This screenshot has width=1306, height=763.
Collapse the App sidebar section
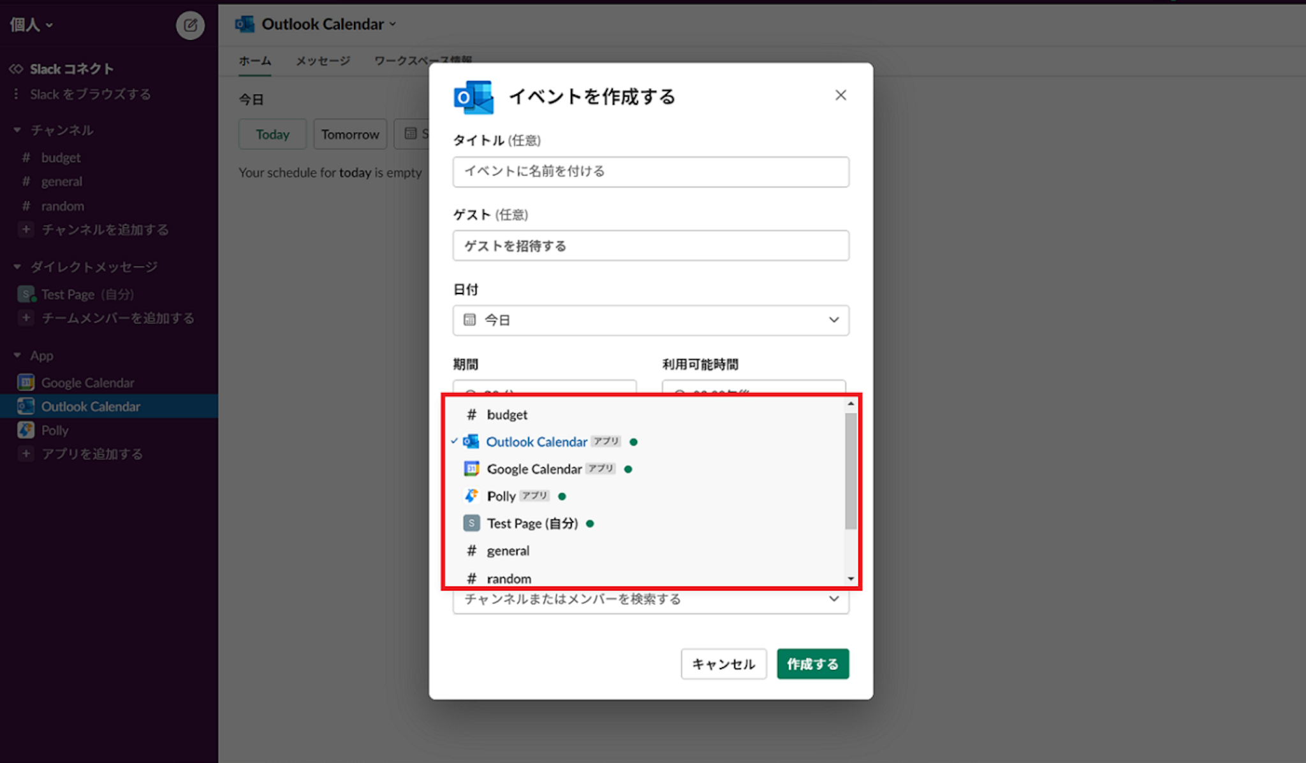click(x=17, y=355)
